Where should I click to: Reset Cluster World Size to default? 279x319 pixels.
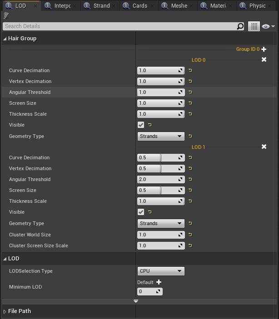coord(190,235)
